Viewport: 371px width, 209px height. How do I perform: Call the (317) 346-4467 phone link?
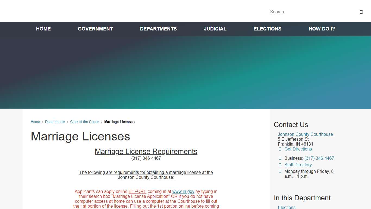[x=319, y=158]
